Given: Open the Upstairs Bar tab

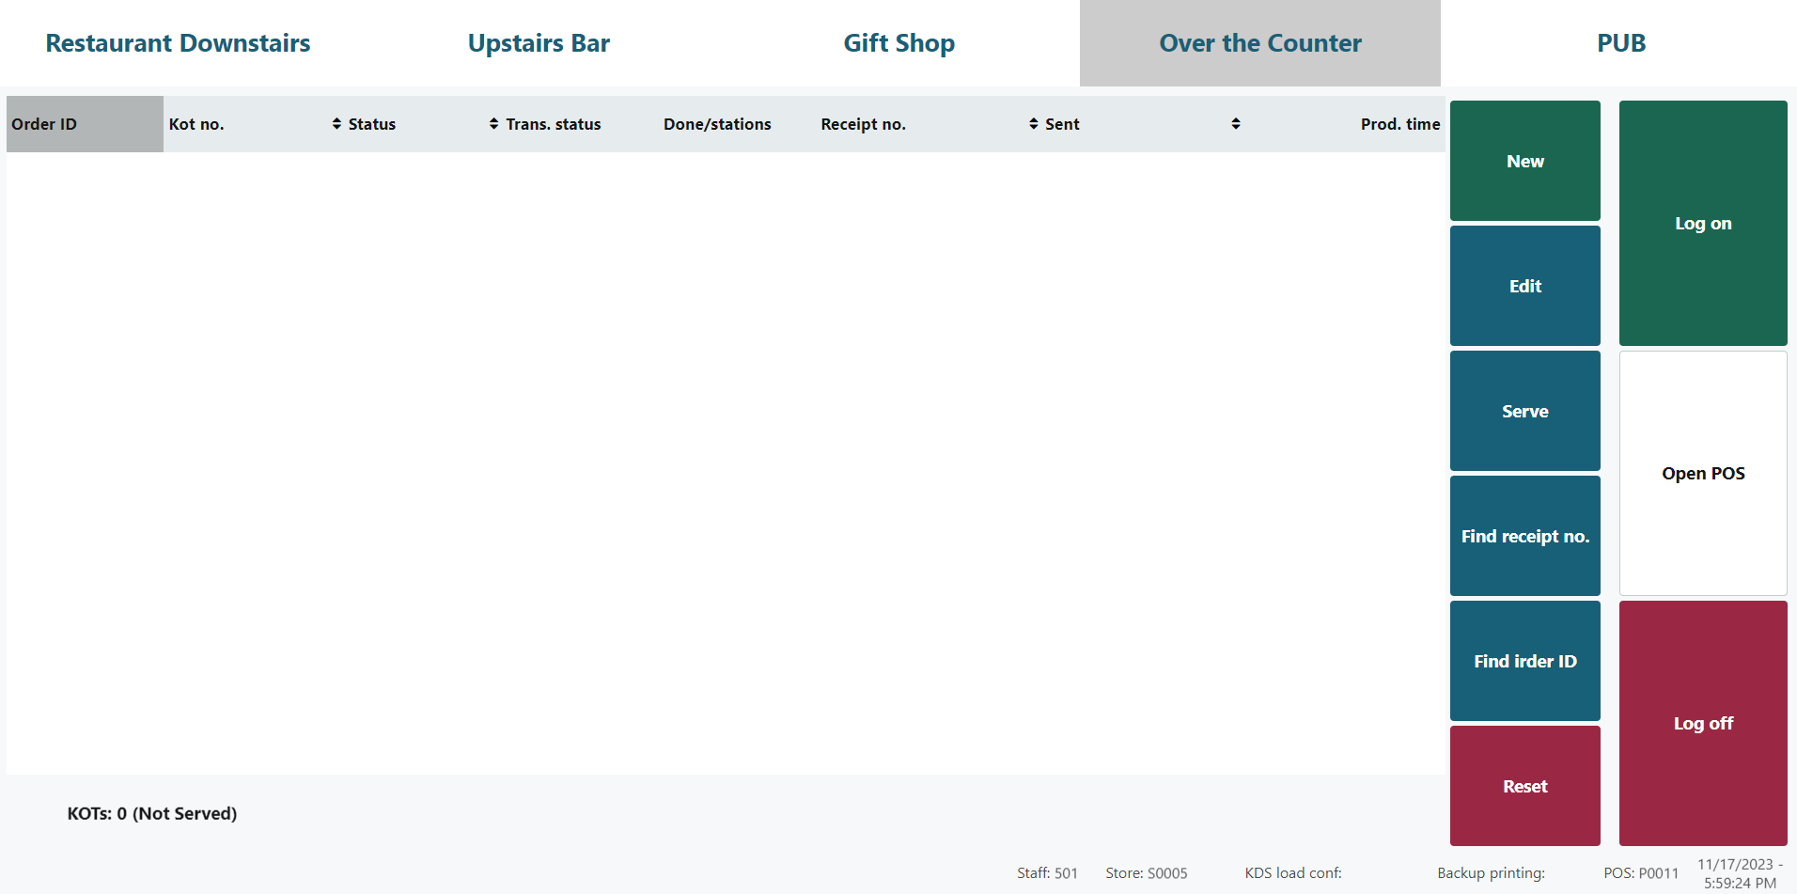Looking at the screenshot, I should coord(539,43).
